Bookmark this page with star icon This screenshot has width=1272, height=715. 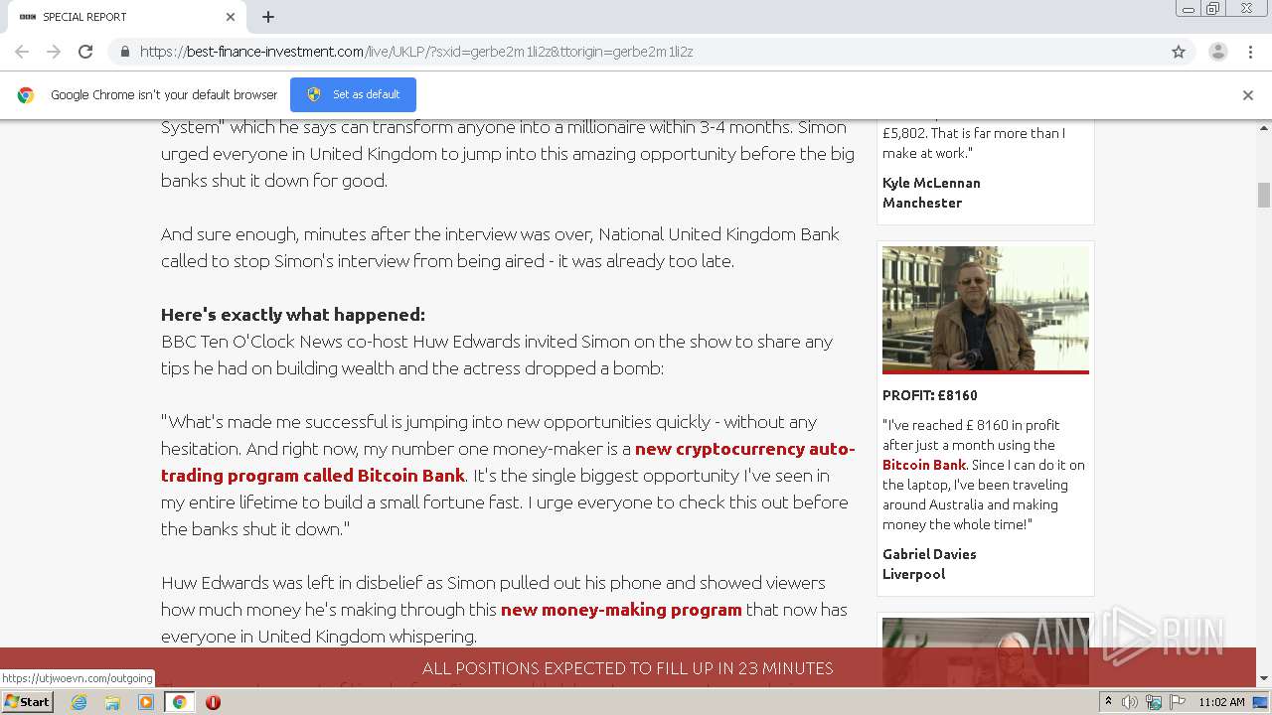pos(1179,52)
